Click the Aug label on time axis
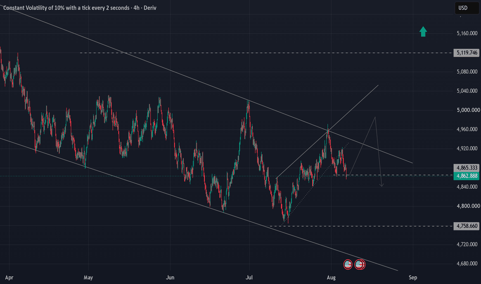This screenshot has width=481, height=284. tap(331, 278)
